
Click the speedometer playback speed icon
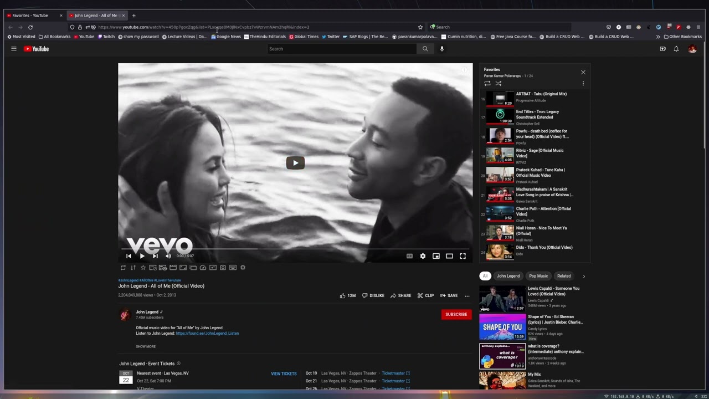(x=203, y=268)
